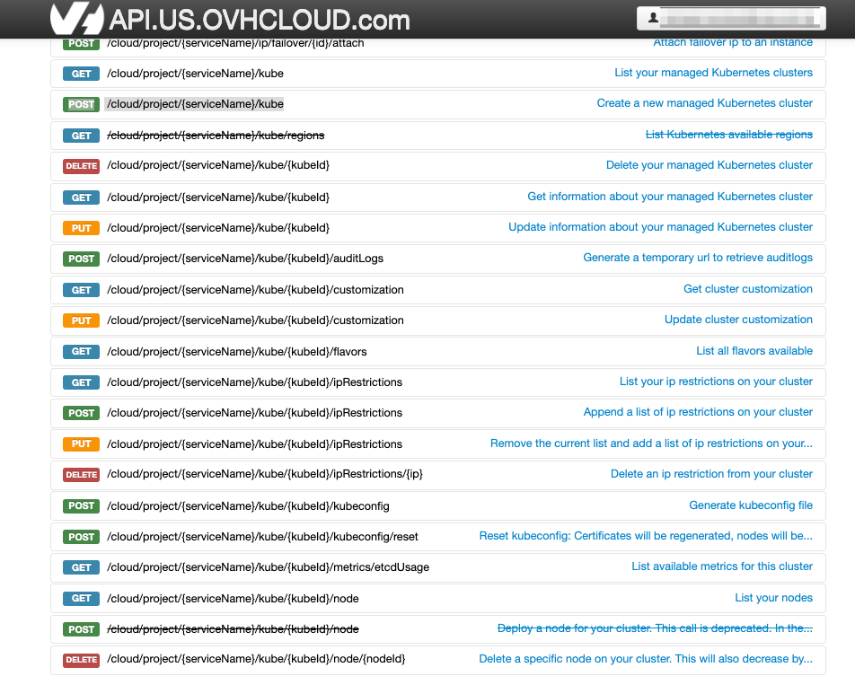Open PUT /kube/{kubeId} update information path

[218, 228]
